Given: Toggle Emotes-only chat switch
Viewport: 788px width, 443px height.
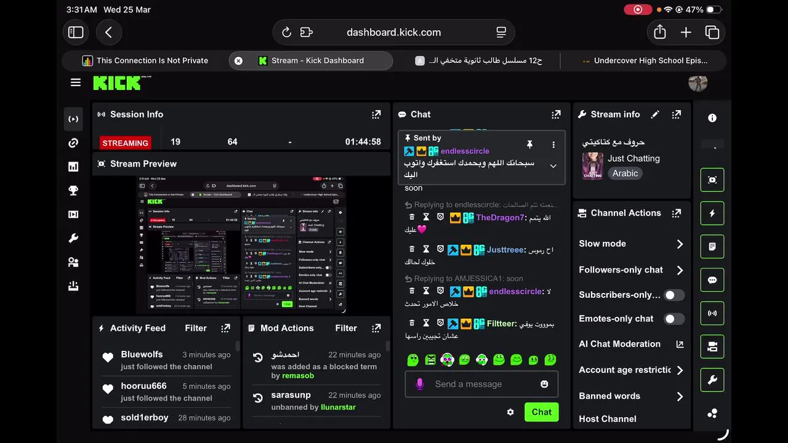Looking at the screenshot, I should 674,319.
